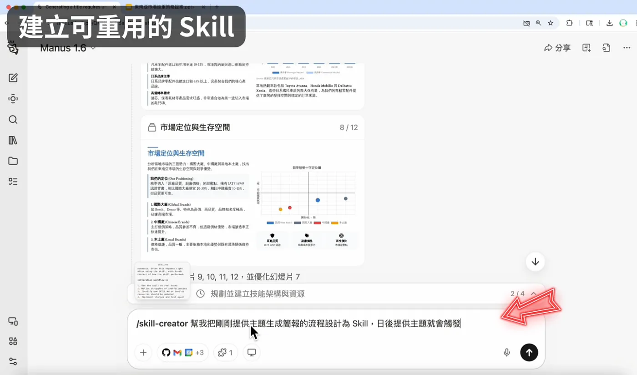Click the devices icon near the sidebar bottom
Screen dimensions: 637x375
(13, 321)
